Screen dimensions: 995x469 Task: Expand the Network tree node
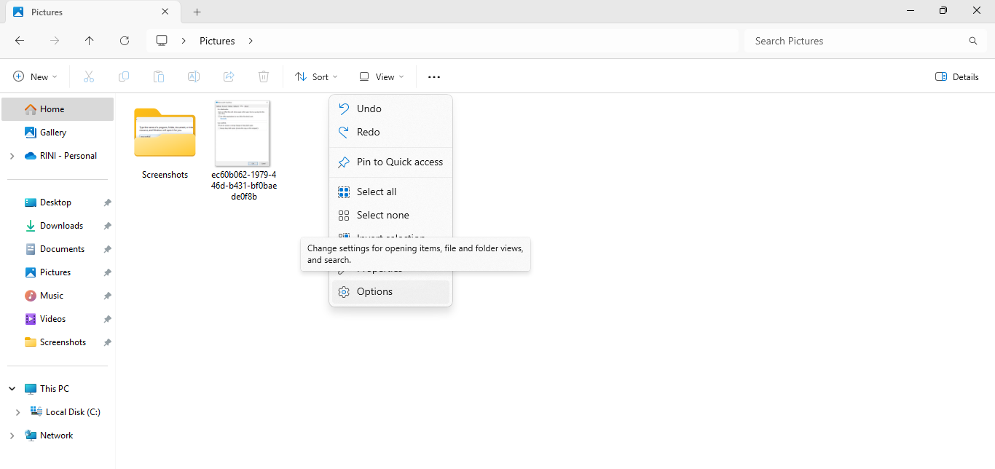12,435
